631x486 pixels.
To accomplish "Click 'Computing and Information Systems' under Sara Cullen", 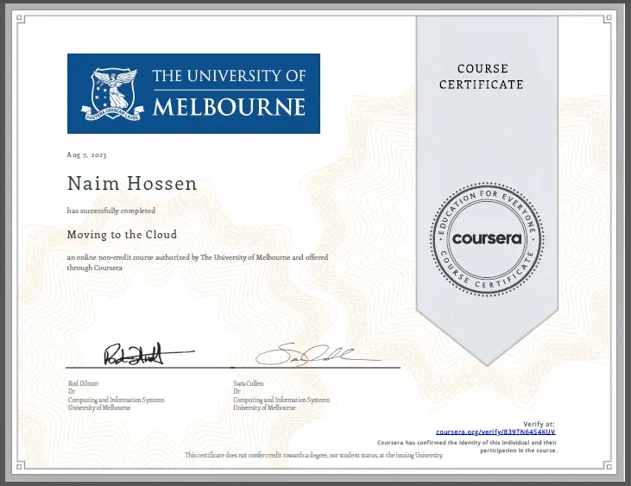I will [281, 400].
